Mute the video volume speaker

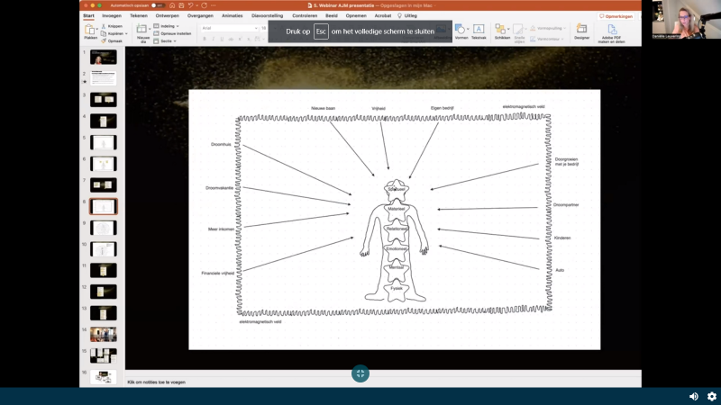tap(693, 396)
